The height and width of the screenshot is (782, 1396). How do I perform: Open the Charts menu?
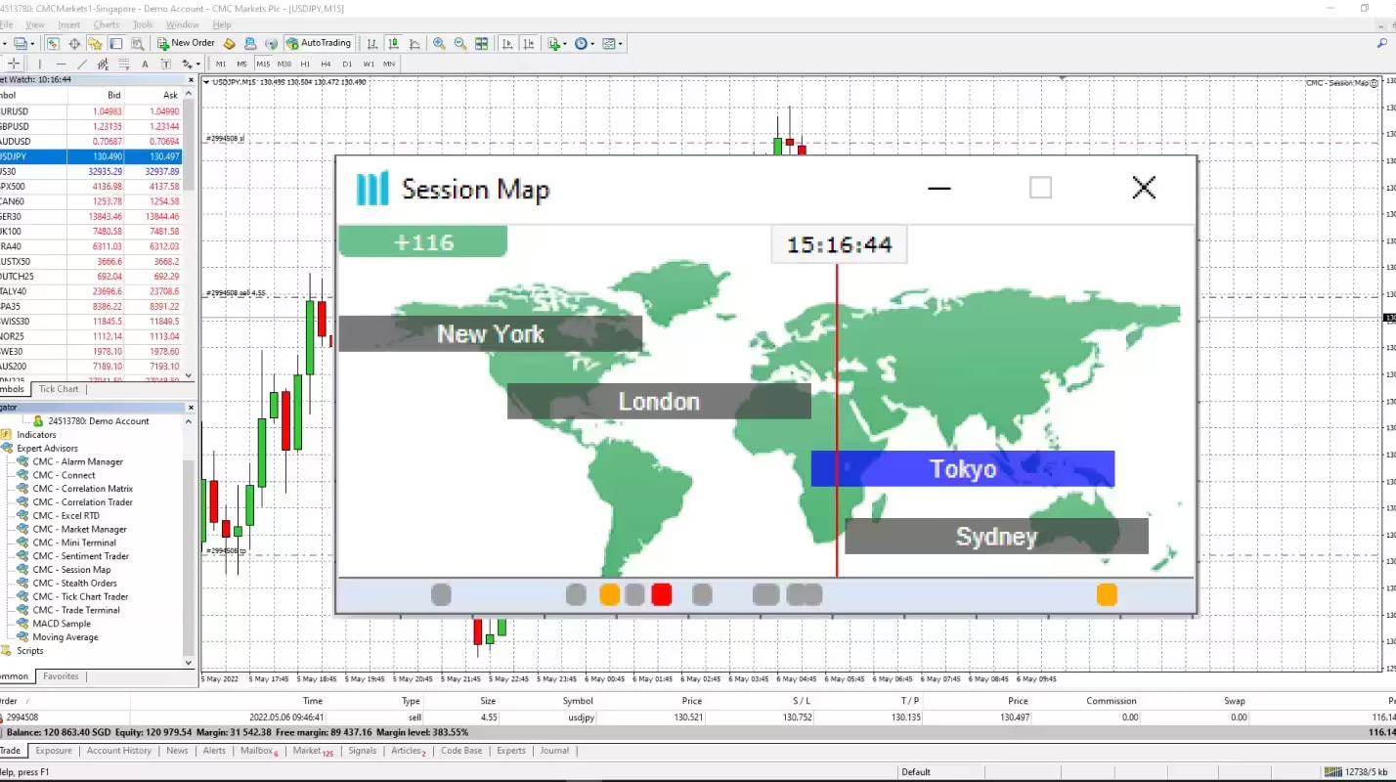pyautogui.click(x=106, y=24)
